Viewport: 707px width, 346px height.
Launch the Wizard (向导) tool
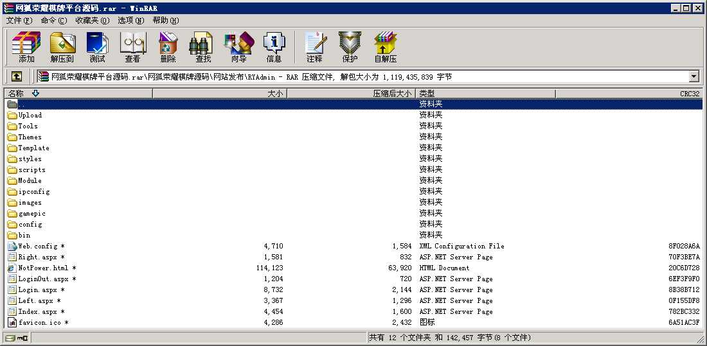pos(239,47)
